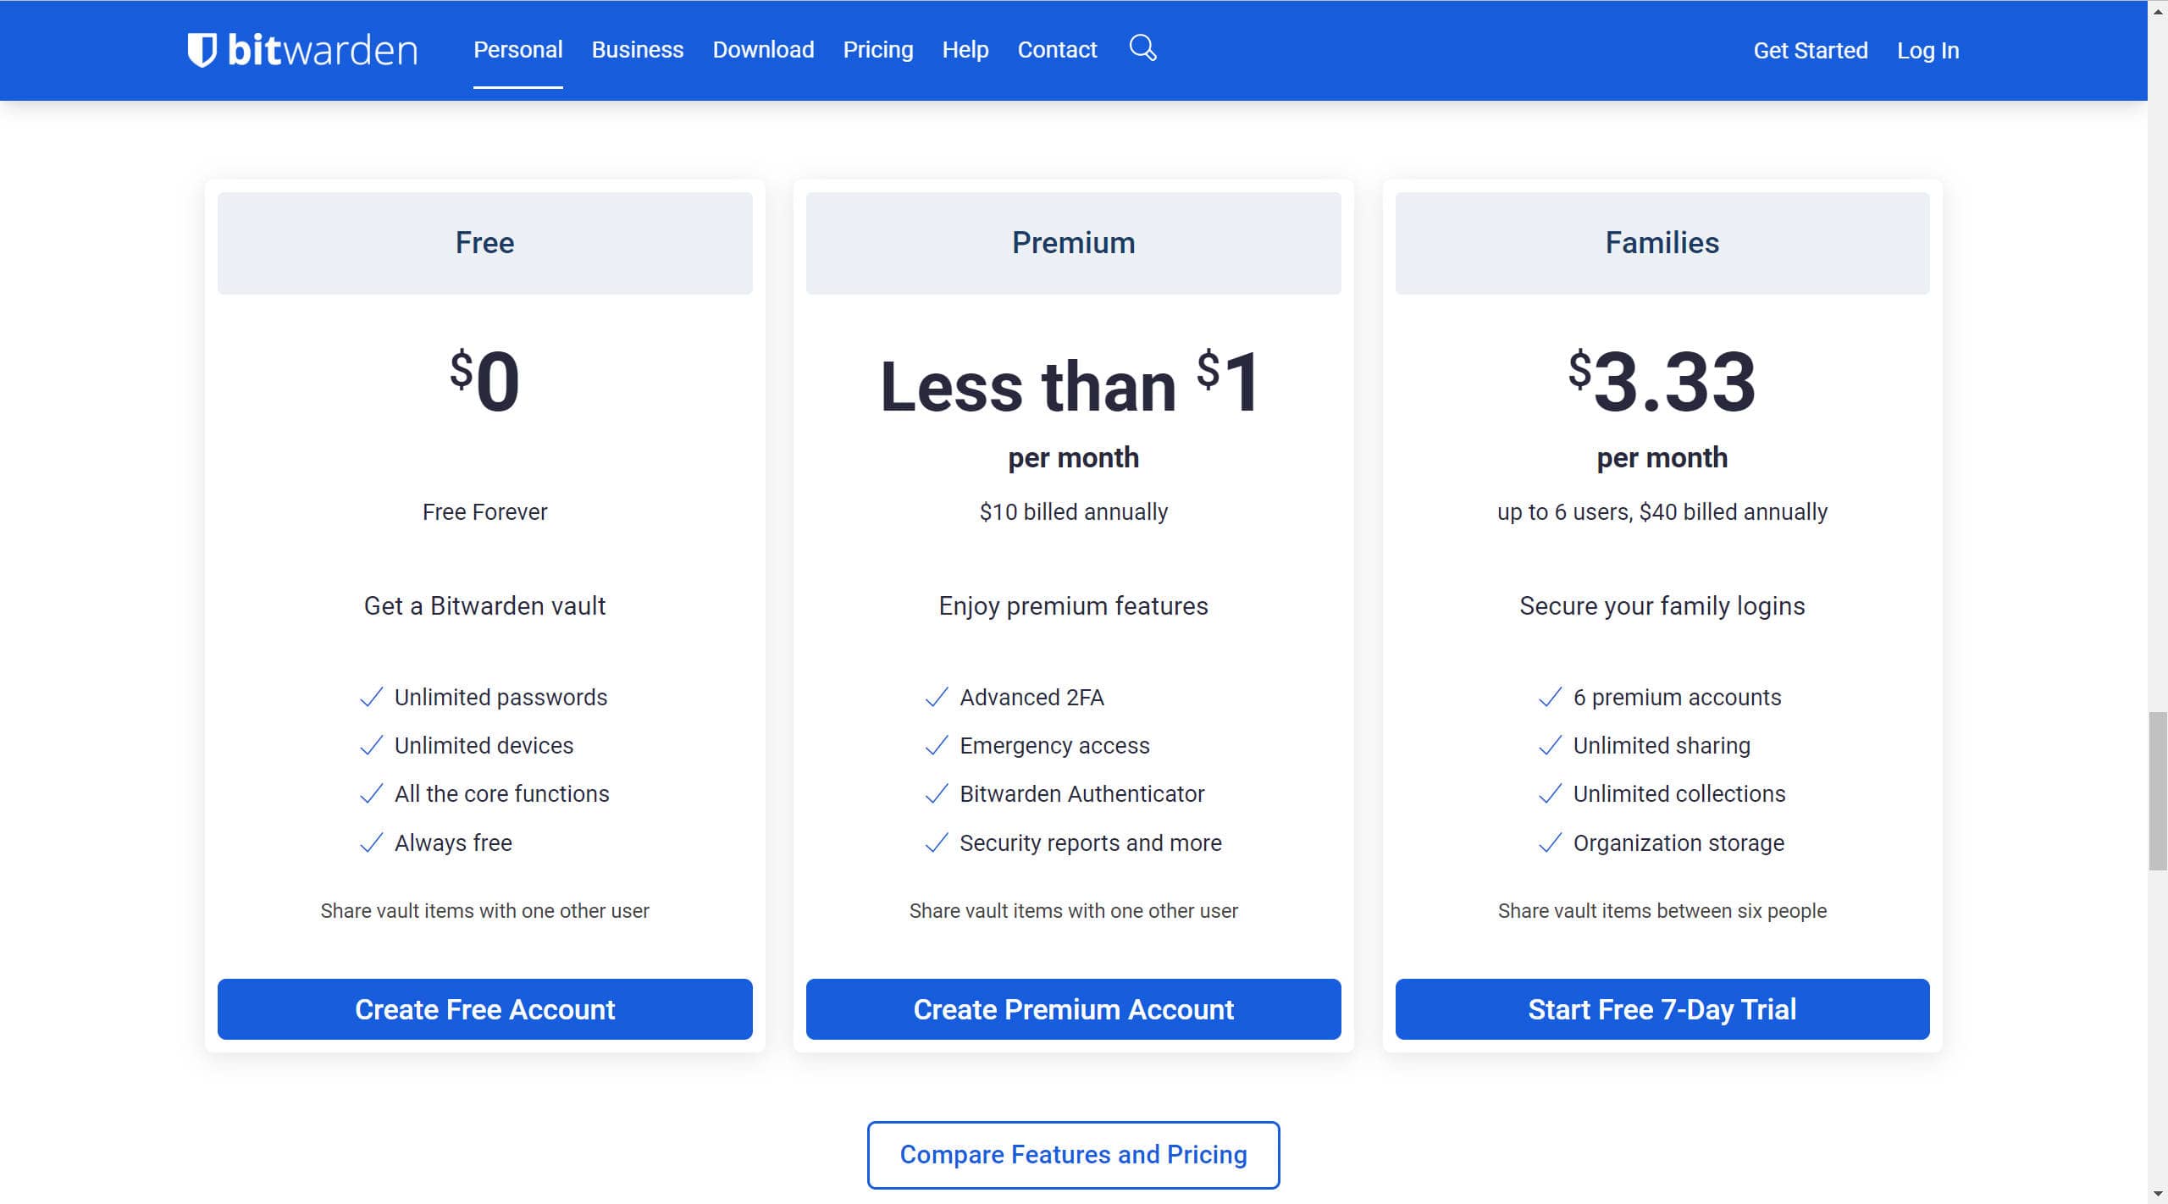Click 'All the core functions' text
This screenshot has width=2168, height=1204.
501,793
